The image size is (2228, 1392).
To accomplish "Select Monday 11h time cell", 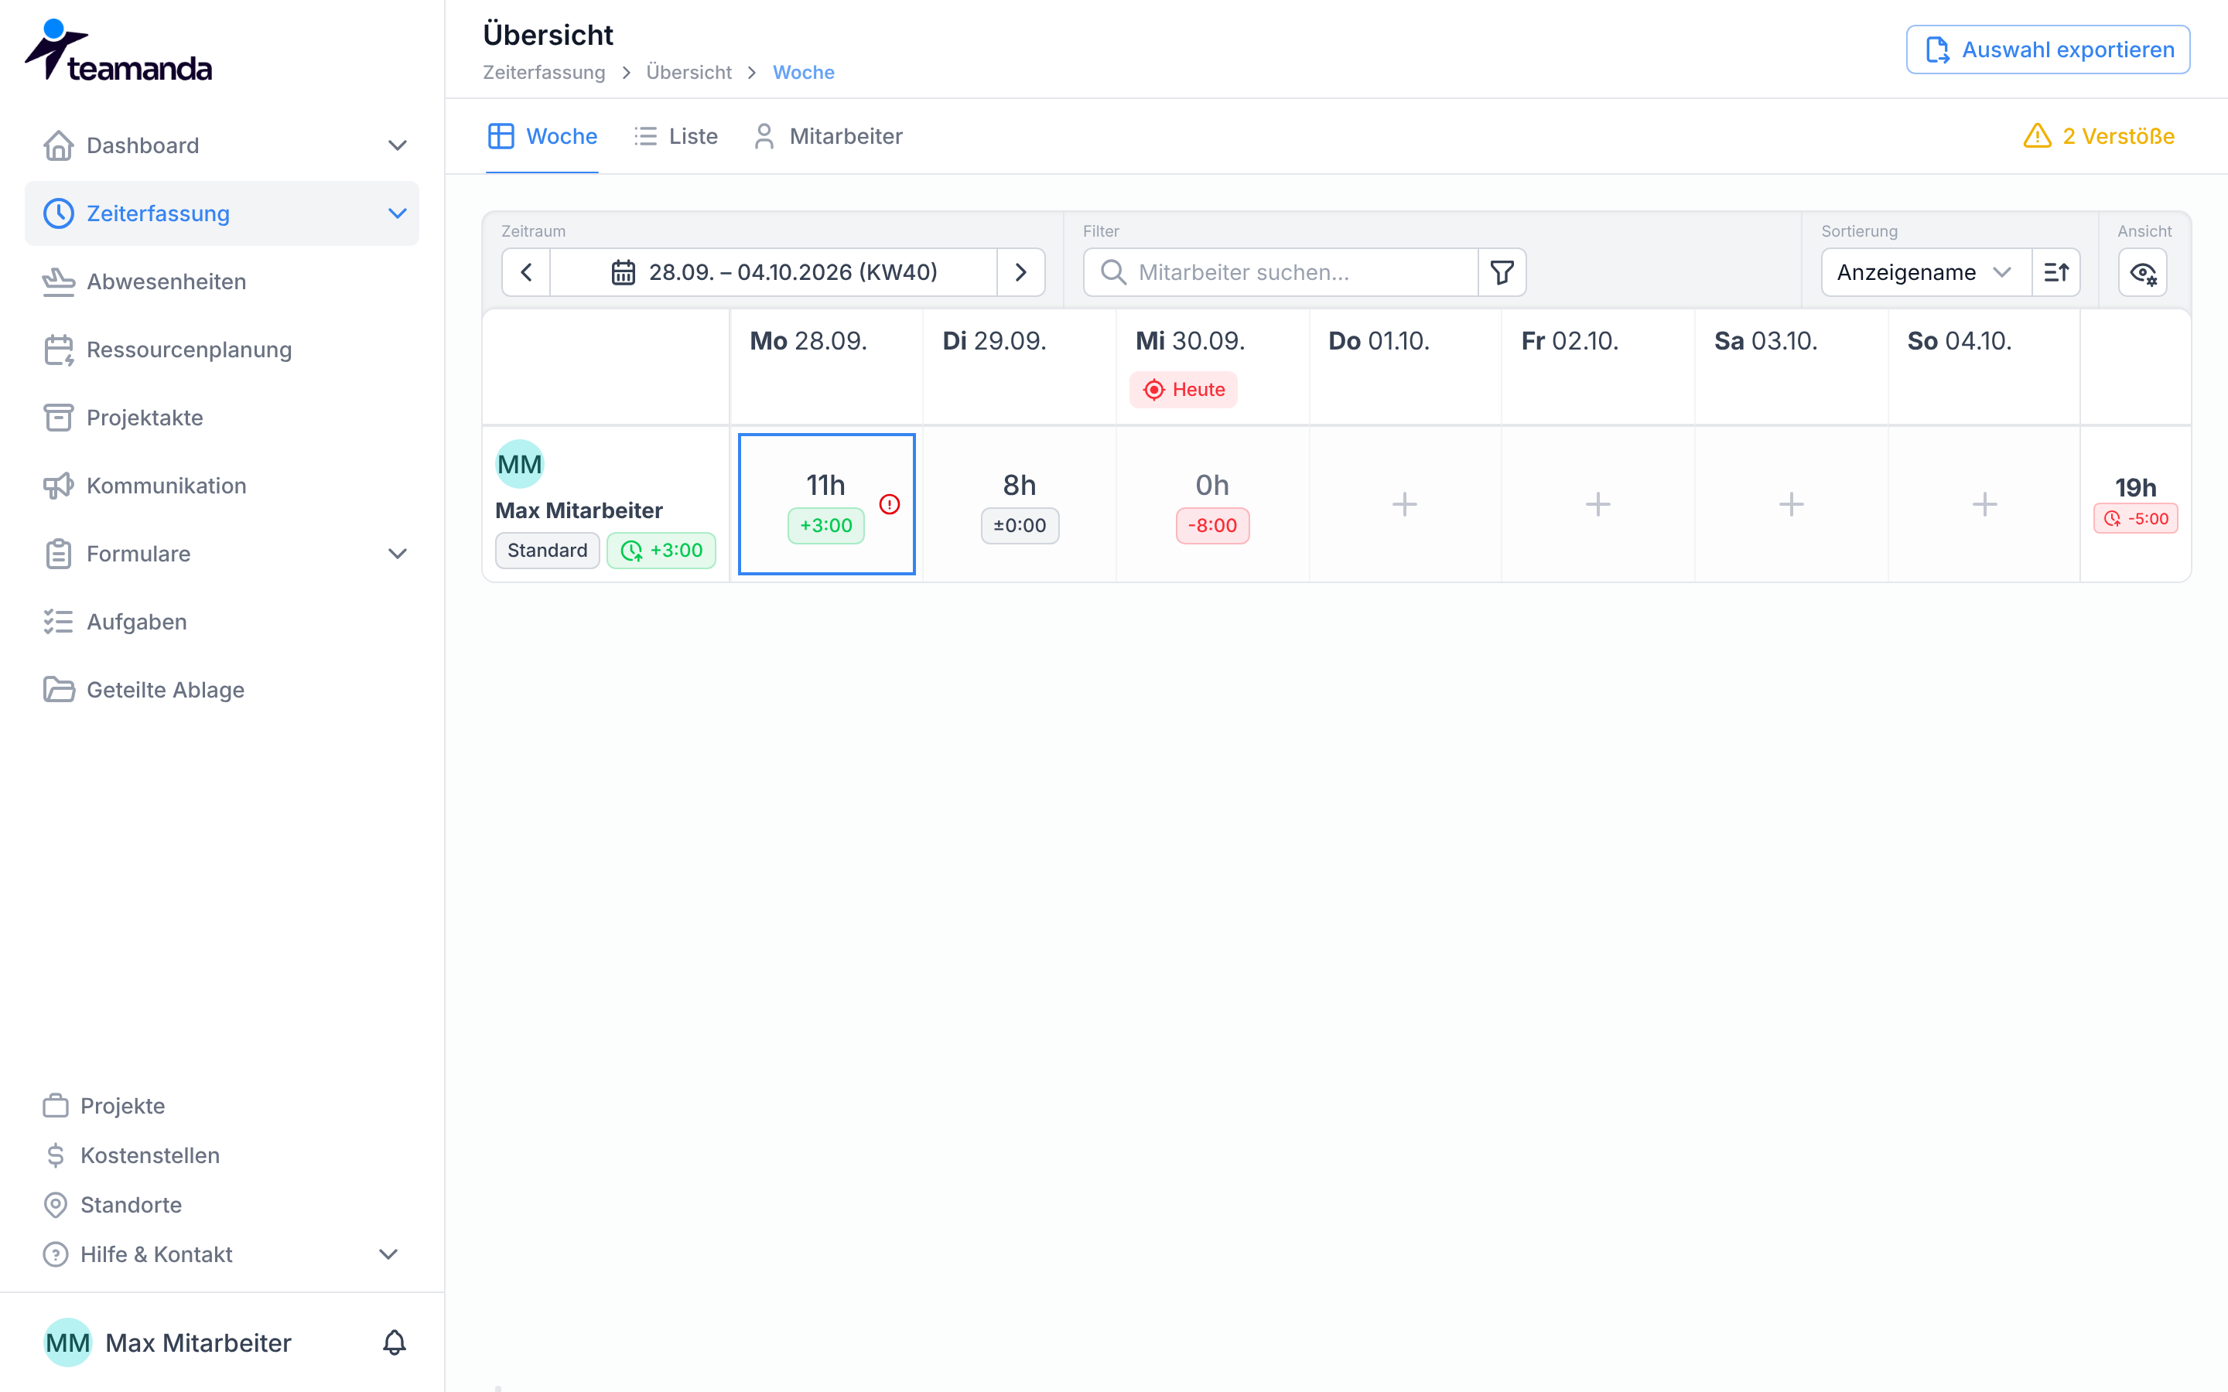I will pyautogui.click(x=827, y=504).
